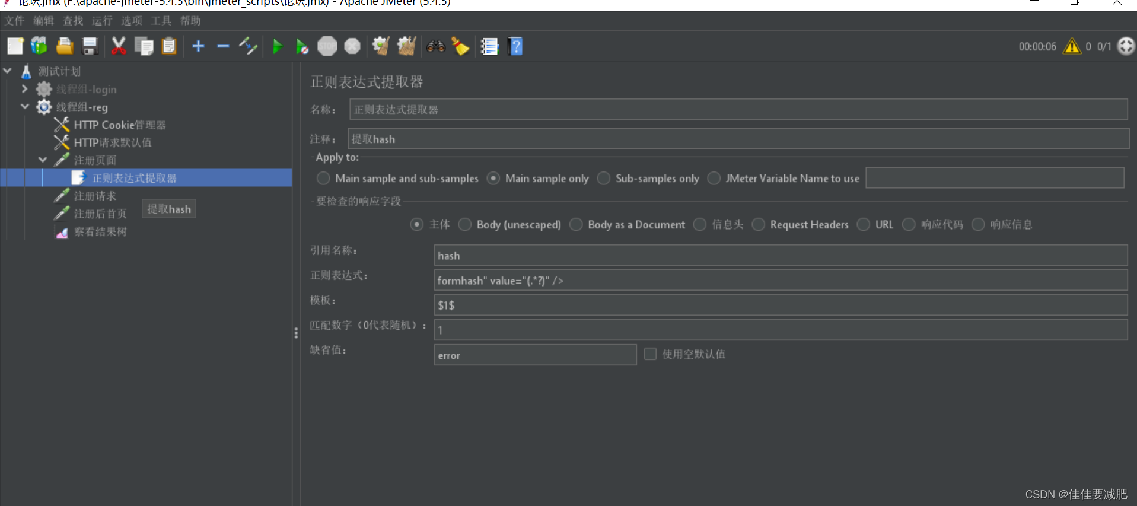Click the 名称 input field
Viewport: 1137px width, 506px height.
pyautogui.click(x=738, y=110)
